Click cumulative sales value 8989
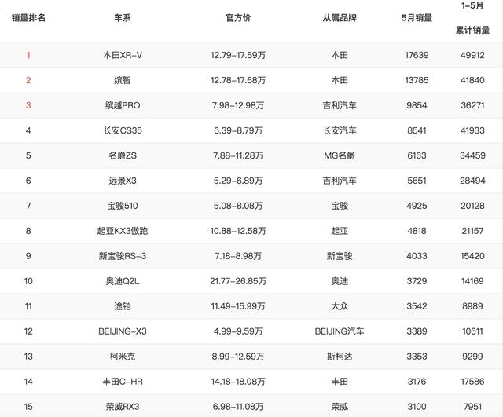Screen dimensions: 503x417 [472, 306]
